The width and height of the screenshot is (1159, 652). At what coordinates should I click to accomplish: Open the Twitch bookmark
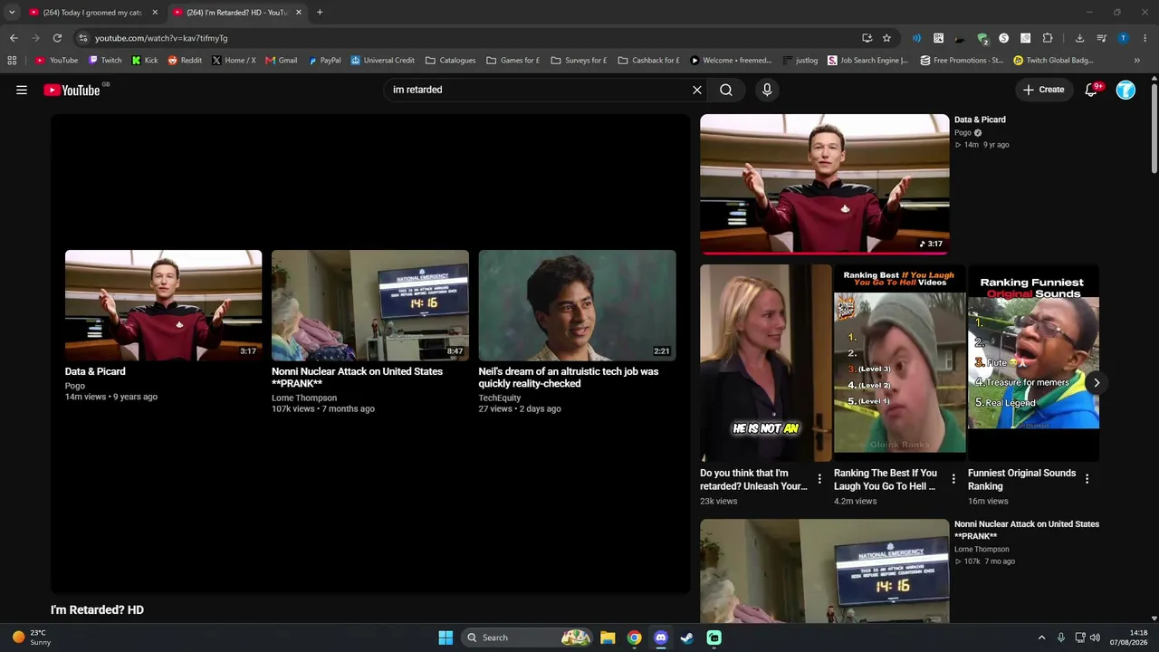tap(105, 61)
